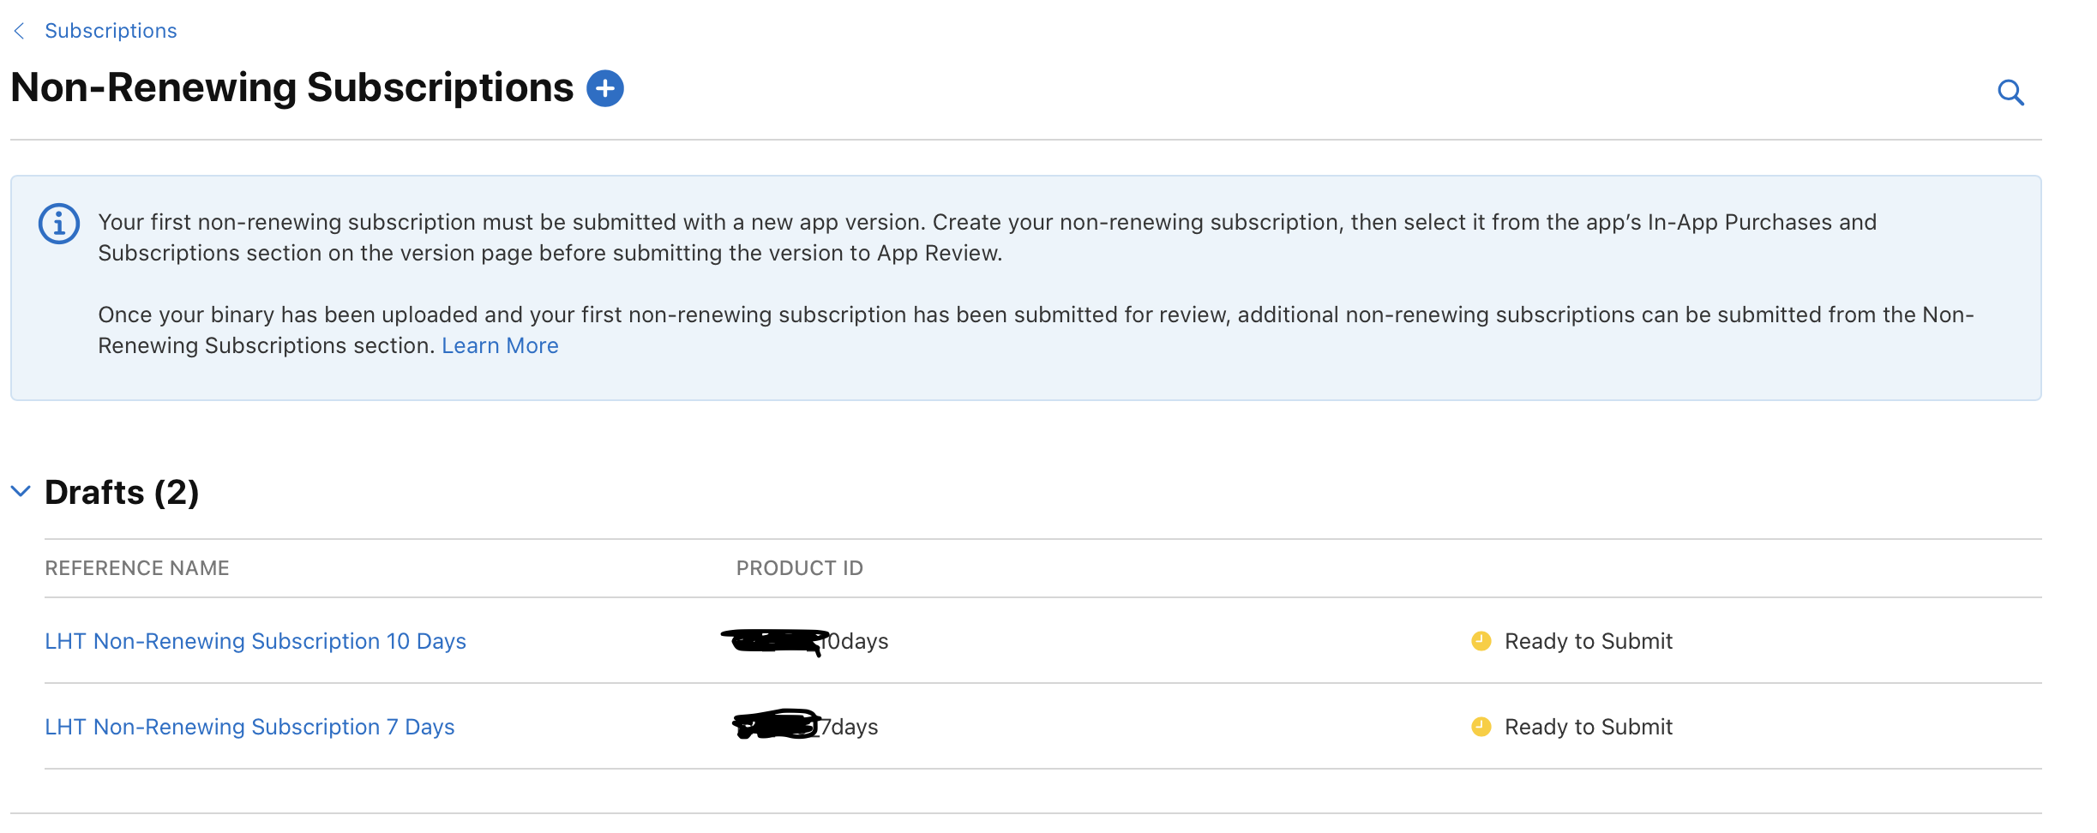This screenshot has height=833, width=2097.
Task: Click the yellow clock icon on 10 Days row
Action: click(x=1481, y=640)
